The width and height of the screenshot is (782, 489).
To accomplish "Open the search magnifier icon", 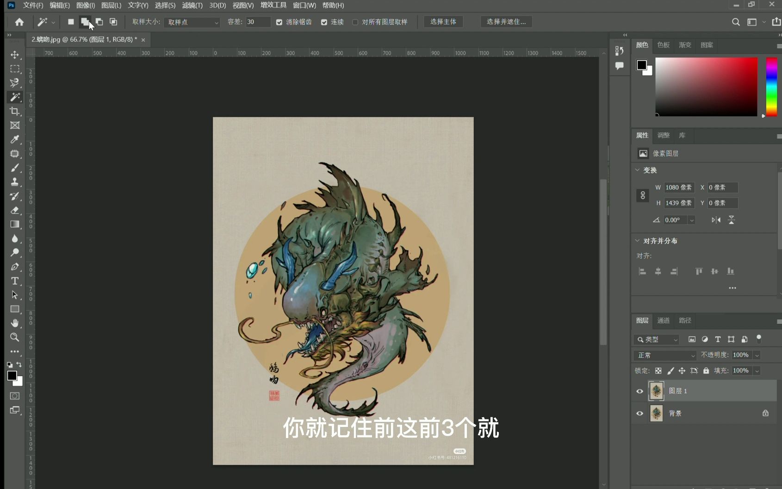I will tap(736, 22).
